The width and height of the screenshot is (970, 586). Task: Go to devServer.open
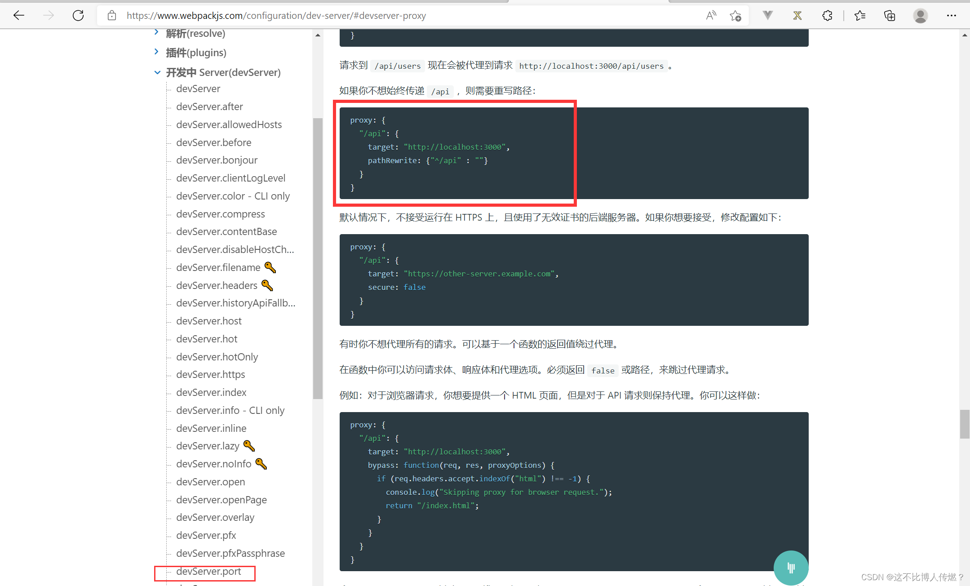pyautogui.click(x=210, y=482)
